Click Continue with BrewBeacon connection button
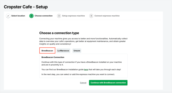The image size is (172, 93). pyautogui.click(x=108, y=83)
